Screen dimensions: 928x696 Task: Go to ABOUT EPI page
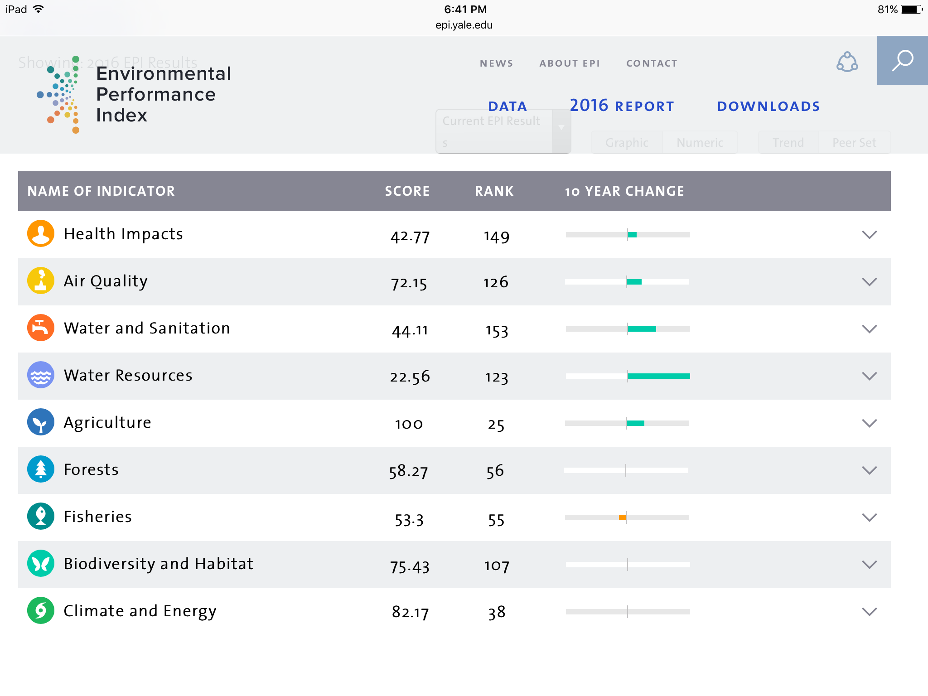[570, 63]
